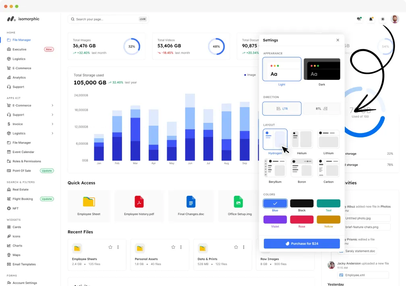
Task: Close the Settings panel
Action: tap(338, 40)
